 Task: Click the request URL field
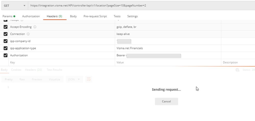coord(141,6)
